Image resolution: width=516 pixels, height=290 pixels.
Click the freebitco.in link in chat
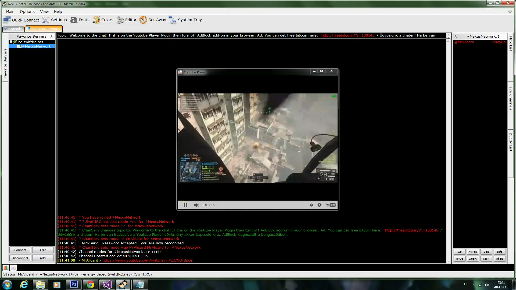tap(411, 230)
